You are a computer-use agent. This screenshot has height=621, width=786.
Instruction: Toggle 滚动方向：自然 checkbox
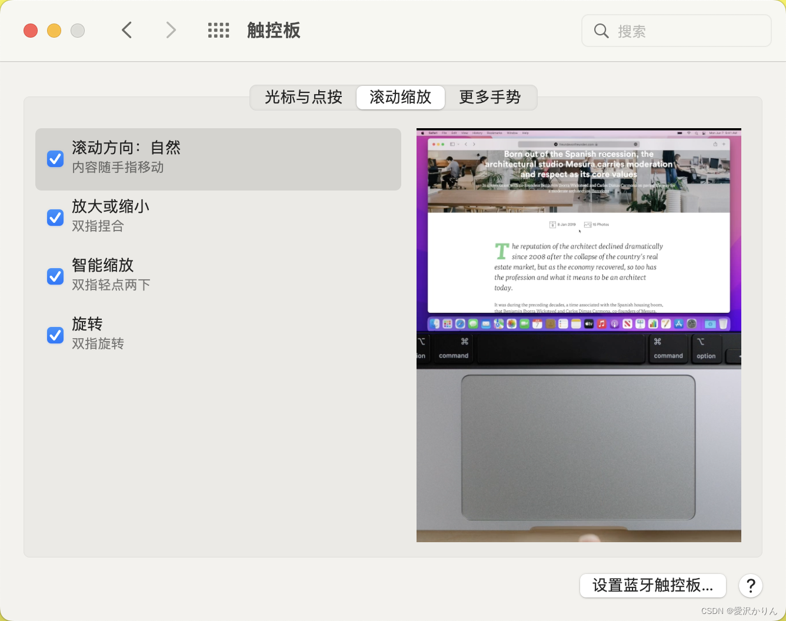pos(55,159)
